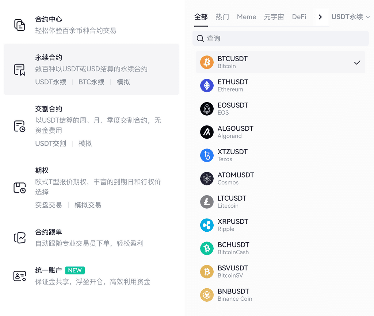Click the Algorand coin icon
Image resolution: width=374 pixels, height=316 pixels.
[x=207, y=132]
